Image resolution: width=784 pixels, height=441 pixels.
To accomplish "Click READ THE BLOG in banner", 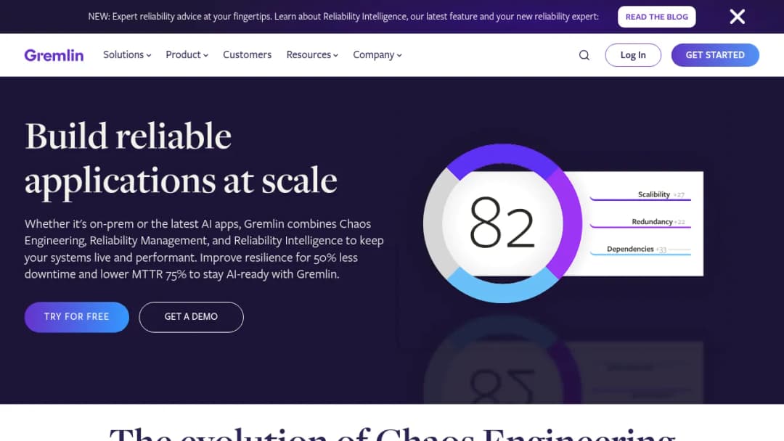I will (656, 17).
